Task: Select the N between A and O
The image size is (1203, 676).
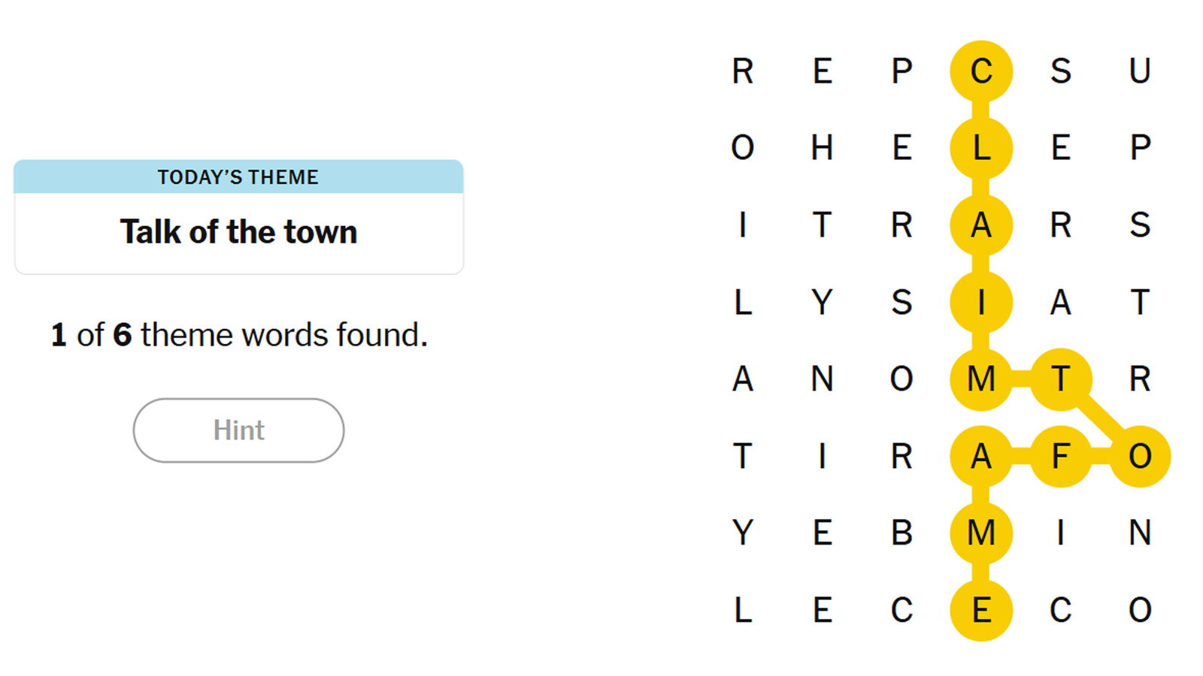Action: point(822,379)
